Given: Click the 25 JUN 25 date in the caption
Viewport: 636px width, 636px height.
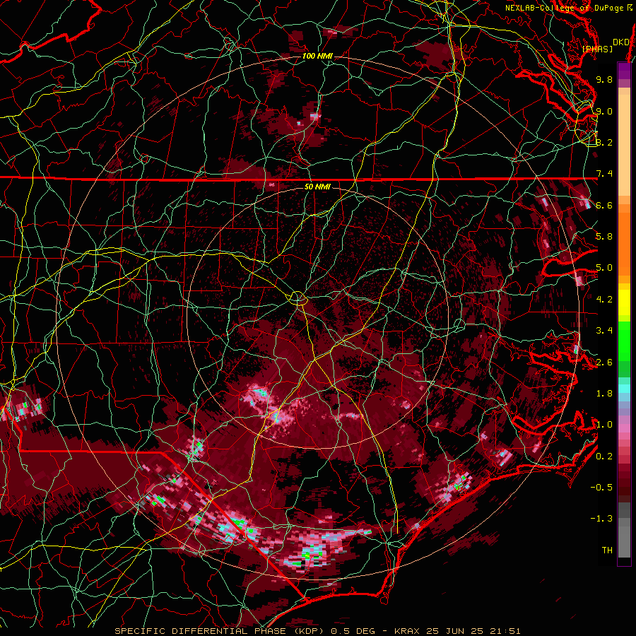Looking at the screenshot, I should click(455, 631).
